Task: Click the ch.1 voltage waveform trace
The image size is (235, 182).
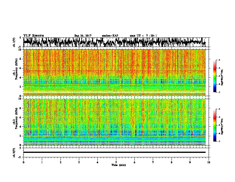Action: coord(115,42)
